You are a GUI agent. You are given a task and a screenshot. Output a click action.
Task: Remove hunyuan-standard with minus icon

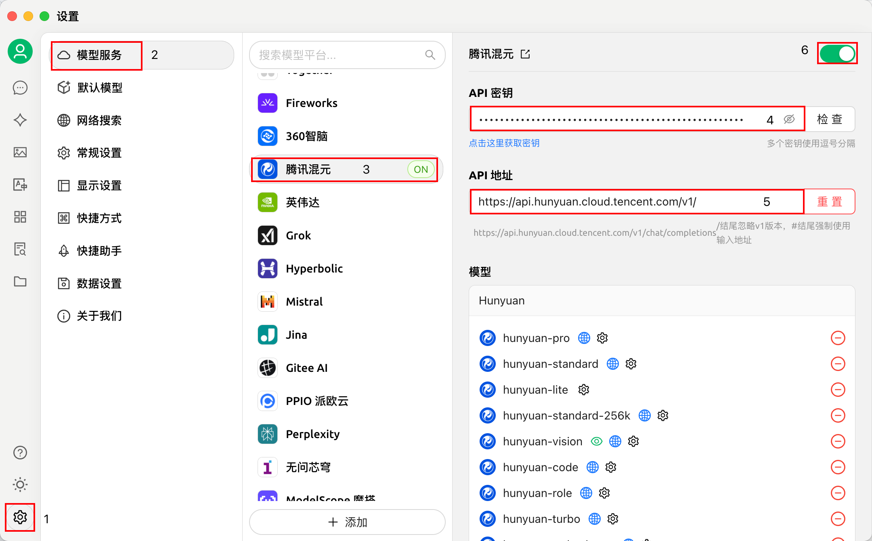coord(838,364)
